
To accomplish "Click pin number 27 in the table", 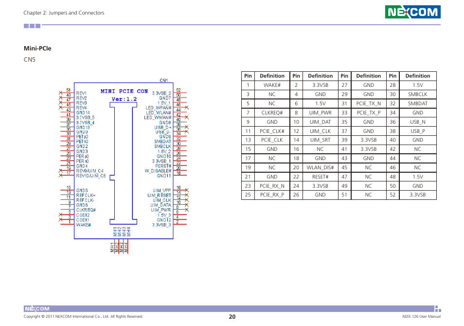I will (344, 85).
